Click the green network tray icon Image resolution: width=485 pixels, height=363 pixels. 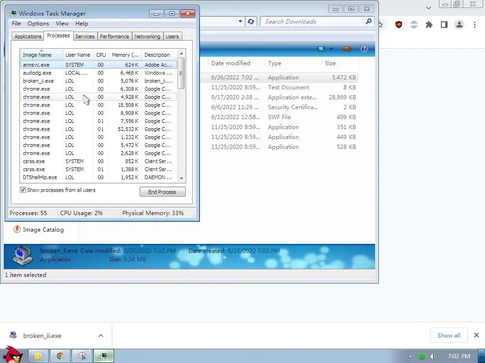(422, 356)
